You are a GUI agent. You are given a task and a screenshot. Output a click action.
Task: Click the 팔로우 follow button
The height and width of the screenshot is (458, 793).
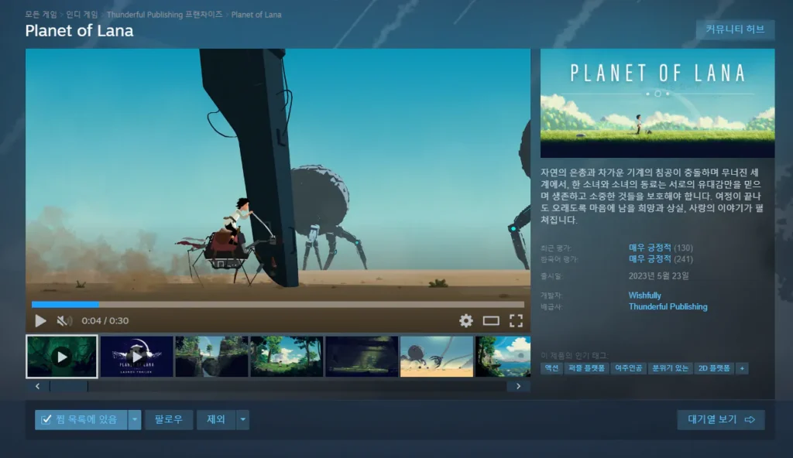168,419
